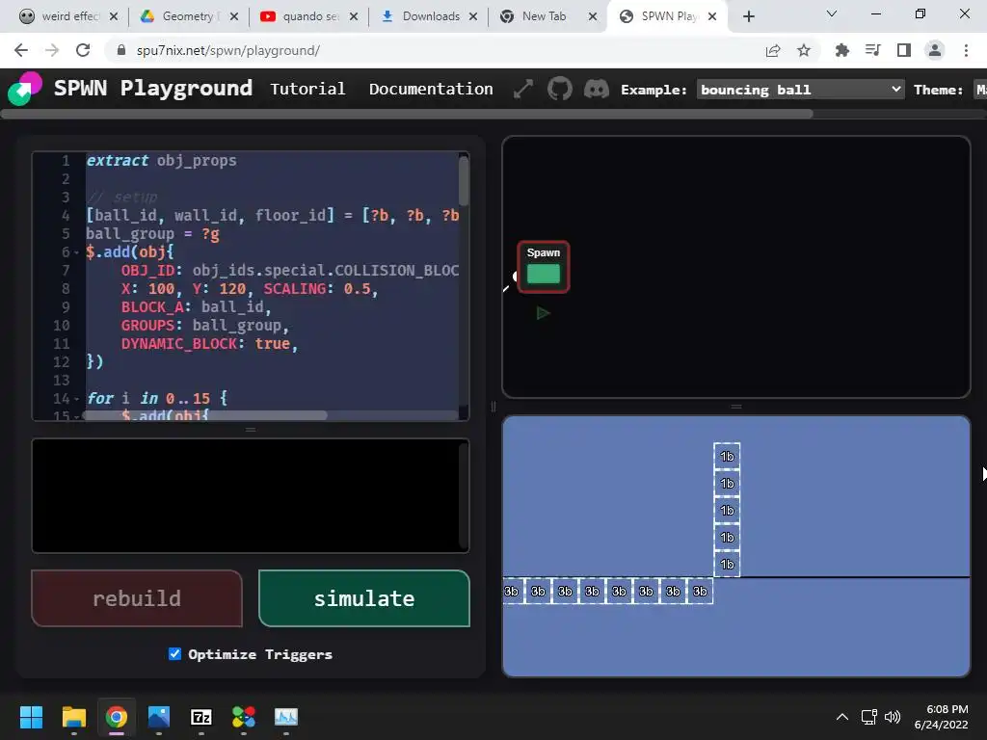The height and width of the screenshot is (740, 987).
Task: Click the horizontal page scrollbar under header
Action: (407, 114)
